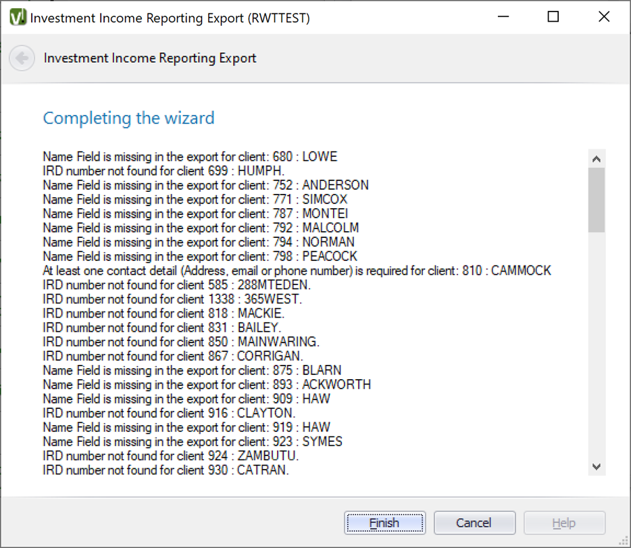631x548 pixels.
Task: Click the scrollbar up arrow
Action: pyautogui.click(x=597, y=159)
